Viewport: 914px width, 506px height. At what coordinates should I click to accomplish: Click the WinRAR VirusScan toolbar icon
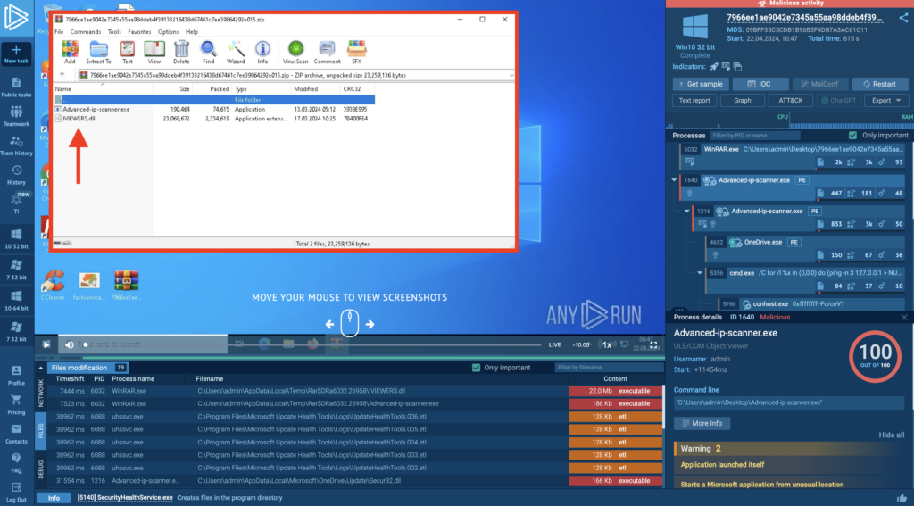coord(295,52)
